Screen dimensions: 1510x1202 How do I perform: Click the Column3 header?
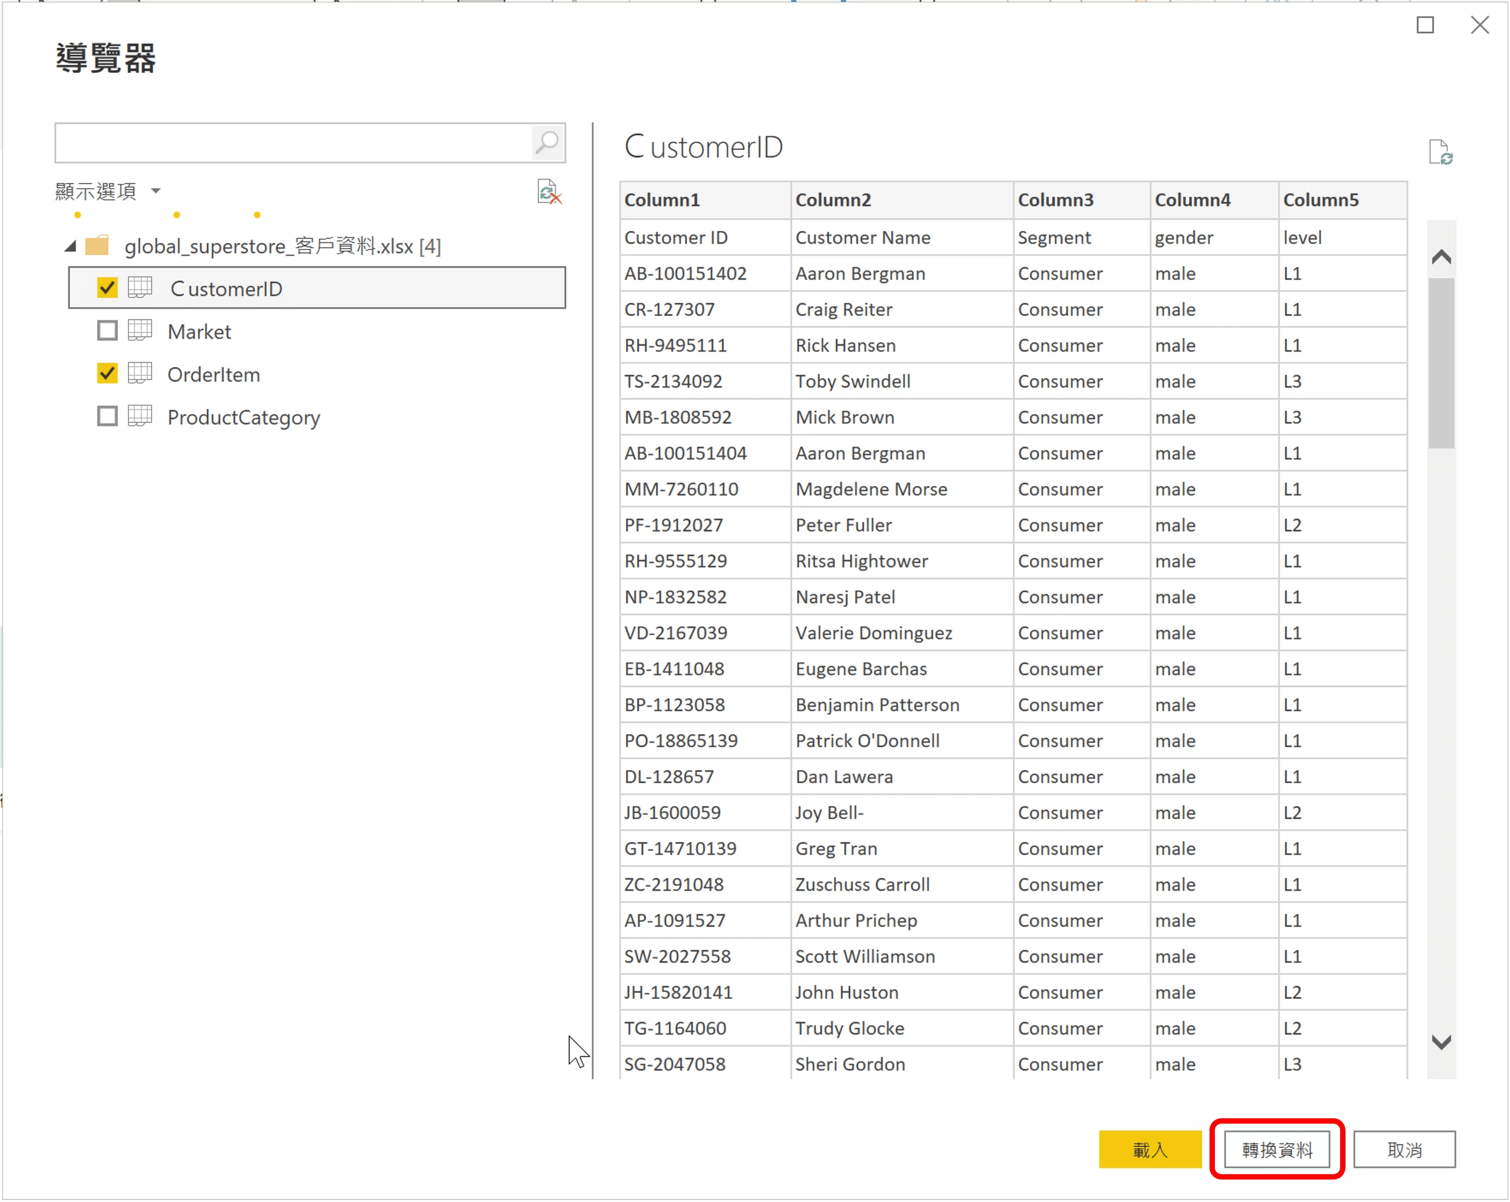tap(1055, 201)
